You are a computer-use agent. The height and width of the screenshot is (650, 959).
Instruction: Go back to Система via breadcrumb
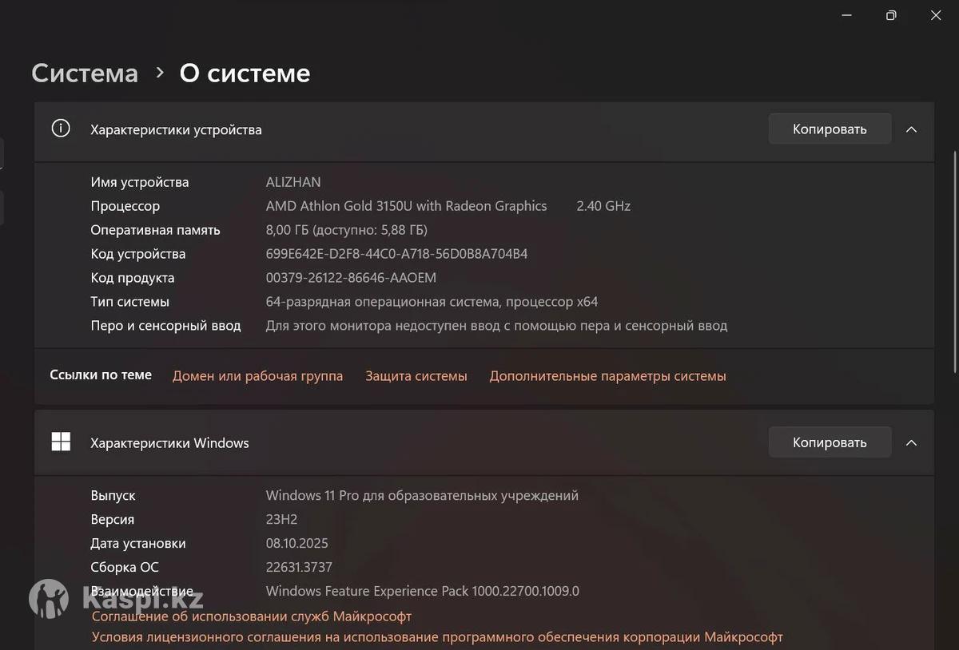pyautogui.click(x=85, y=73)
